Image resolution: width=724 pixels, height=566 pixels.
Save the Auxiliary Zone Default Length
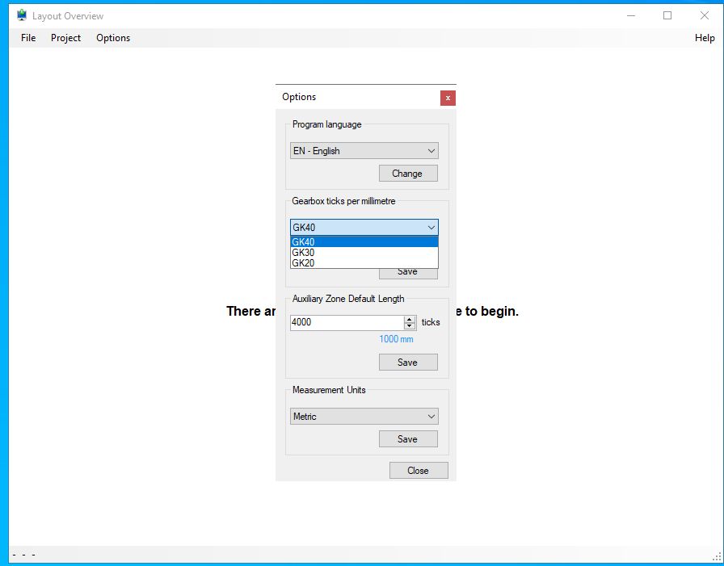point(408,362)
